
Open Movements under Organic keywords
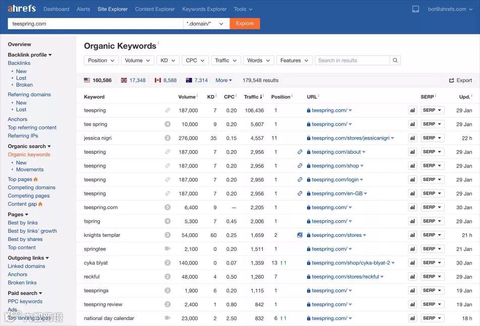pos(30,169)
